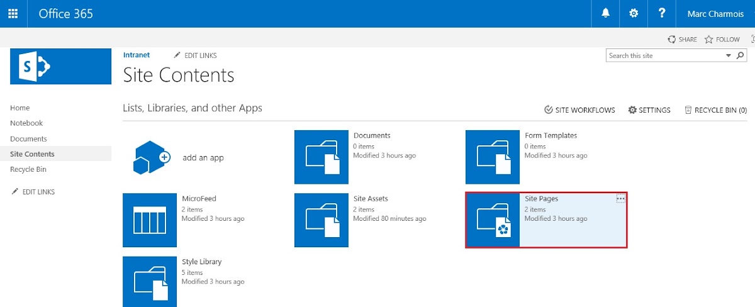The image size is (755, 307).
Task: Open the Site Assets tile icon
Action: (322, 220)
